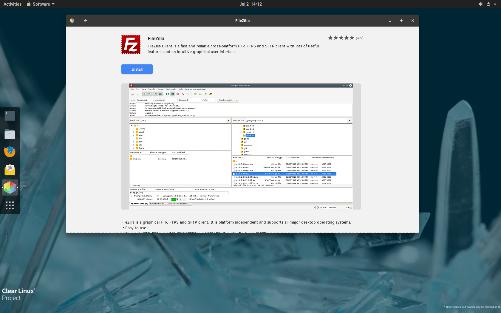Click the Software logo in the window header
This screenshot has width=501, height=313.
(72, 21)
